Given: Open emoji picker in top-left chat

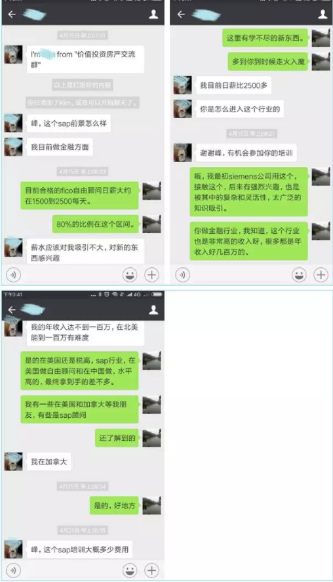Looking at the screenshot, I should click(x=130, y=275).
